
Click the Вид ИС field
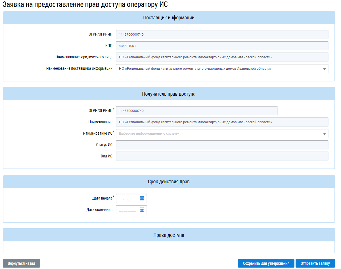coord(222,156)
